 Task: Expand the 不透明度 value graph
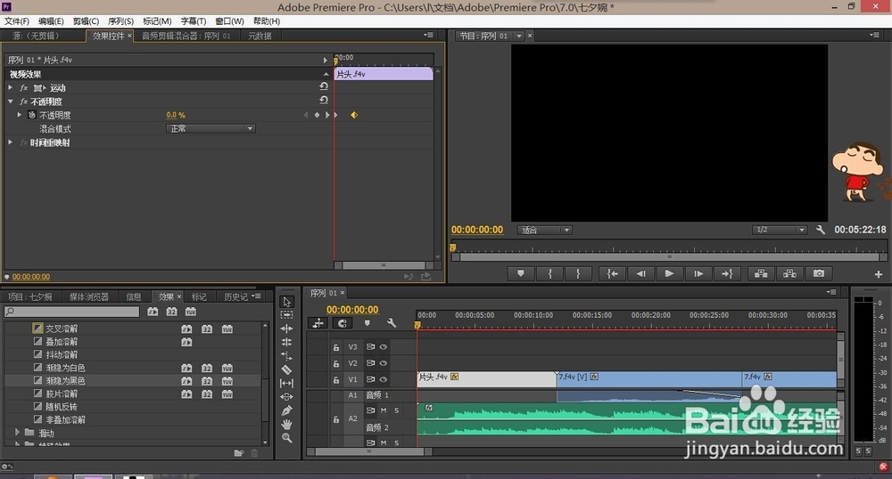click(20, 115)
